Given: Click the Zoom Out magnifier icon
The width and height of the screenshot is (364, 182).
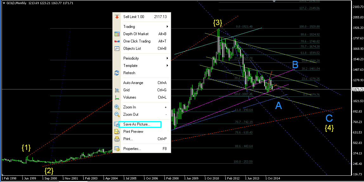Looking at the screenshot, I should [x=117, y=114].
